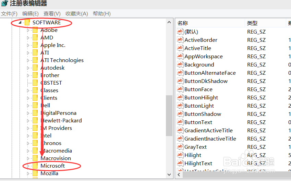The height and width of the screenshot is (181, 291).
Task: Click the Adobe folder icon
Action: click(35, 30)
